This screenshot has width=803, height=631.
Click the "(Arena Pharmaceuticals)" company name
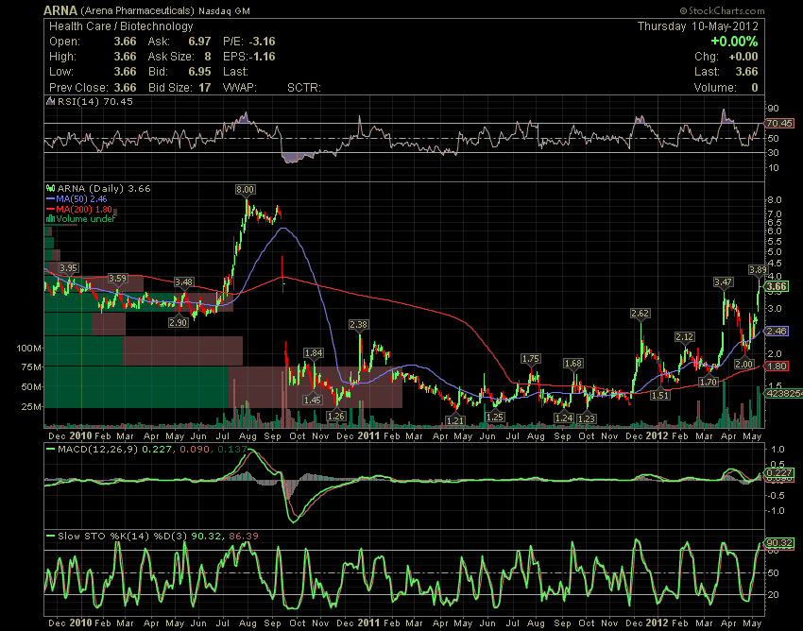(137, 10)
